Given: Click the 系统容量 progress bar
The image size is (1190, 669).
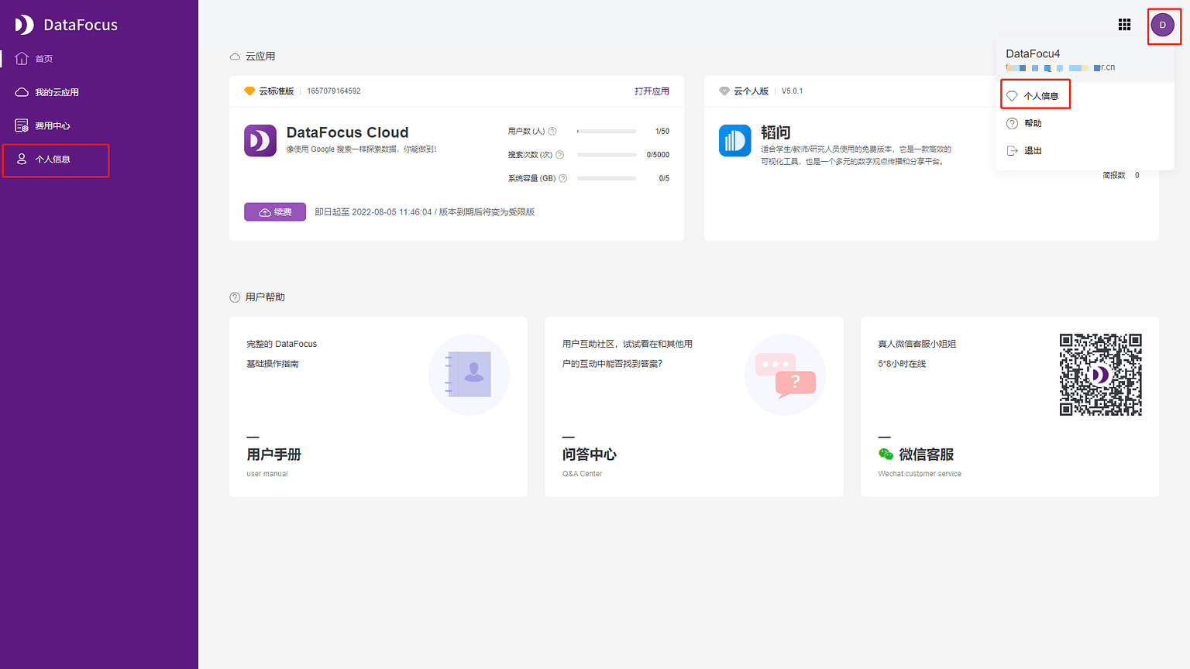Looking at the screenshot, I should tap(607, 178).
